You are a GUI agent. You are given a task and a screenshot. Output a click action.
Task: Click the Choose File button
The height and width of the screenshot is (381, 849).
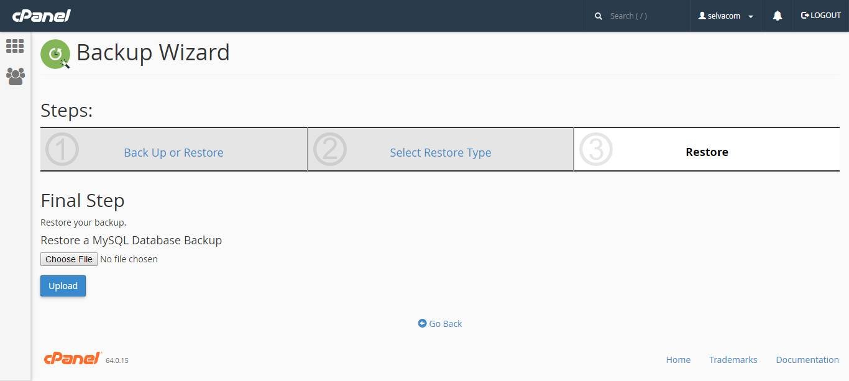[69, 259]
